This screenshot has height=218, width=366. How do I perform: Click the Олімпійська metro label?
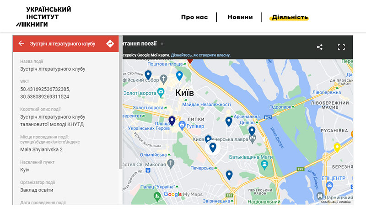coord(153,155)
